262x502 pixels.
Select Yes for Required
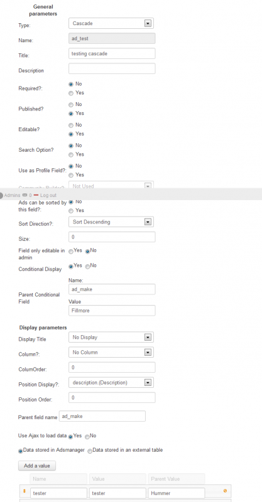(x=71, y=93)
